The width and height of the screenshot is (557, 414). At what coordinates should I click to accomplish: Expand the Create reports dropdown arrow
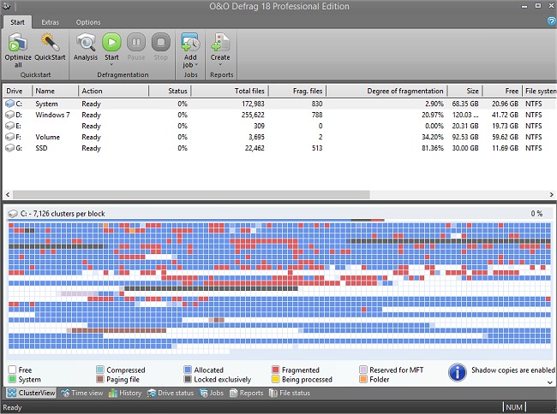click(x=220, y=64)
